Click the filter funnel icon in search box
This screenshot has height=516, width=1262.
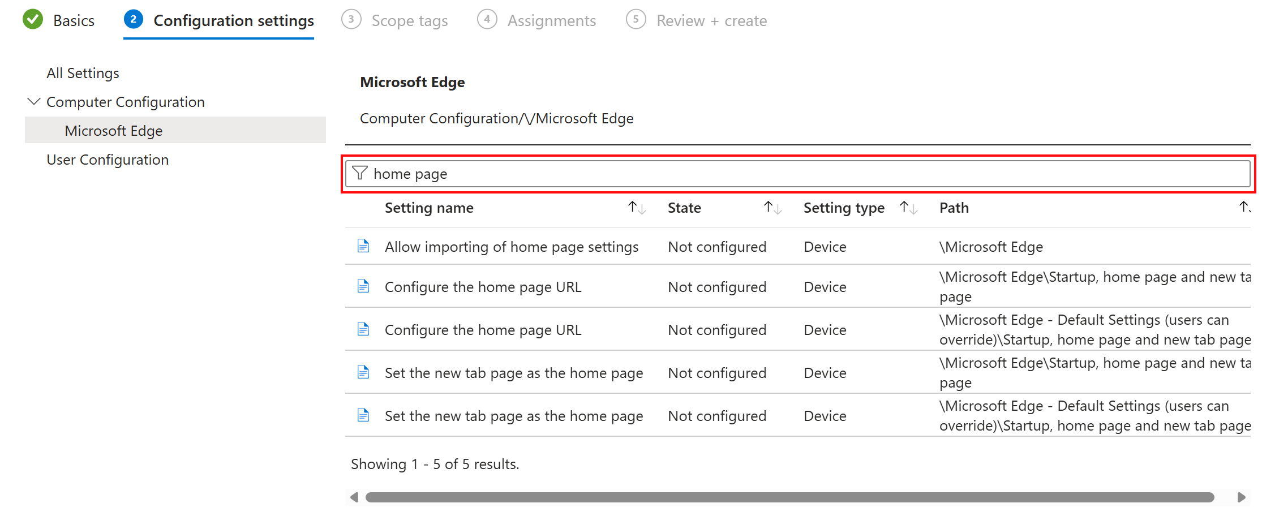(360, 173)
